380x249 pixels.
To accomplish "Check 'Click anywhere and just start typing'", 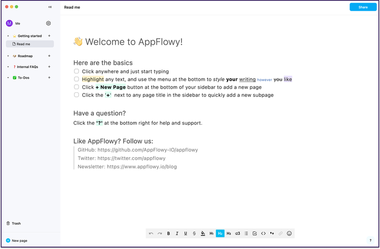I will pos(77,71).
